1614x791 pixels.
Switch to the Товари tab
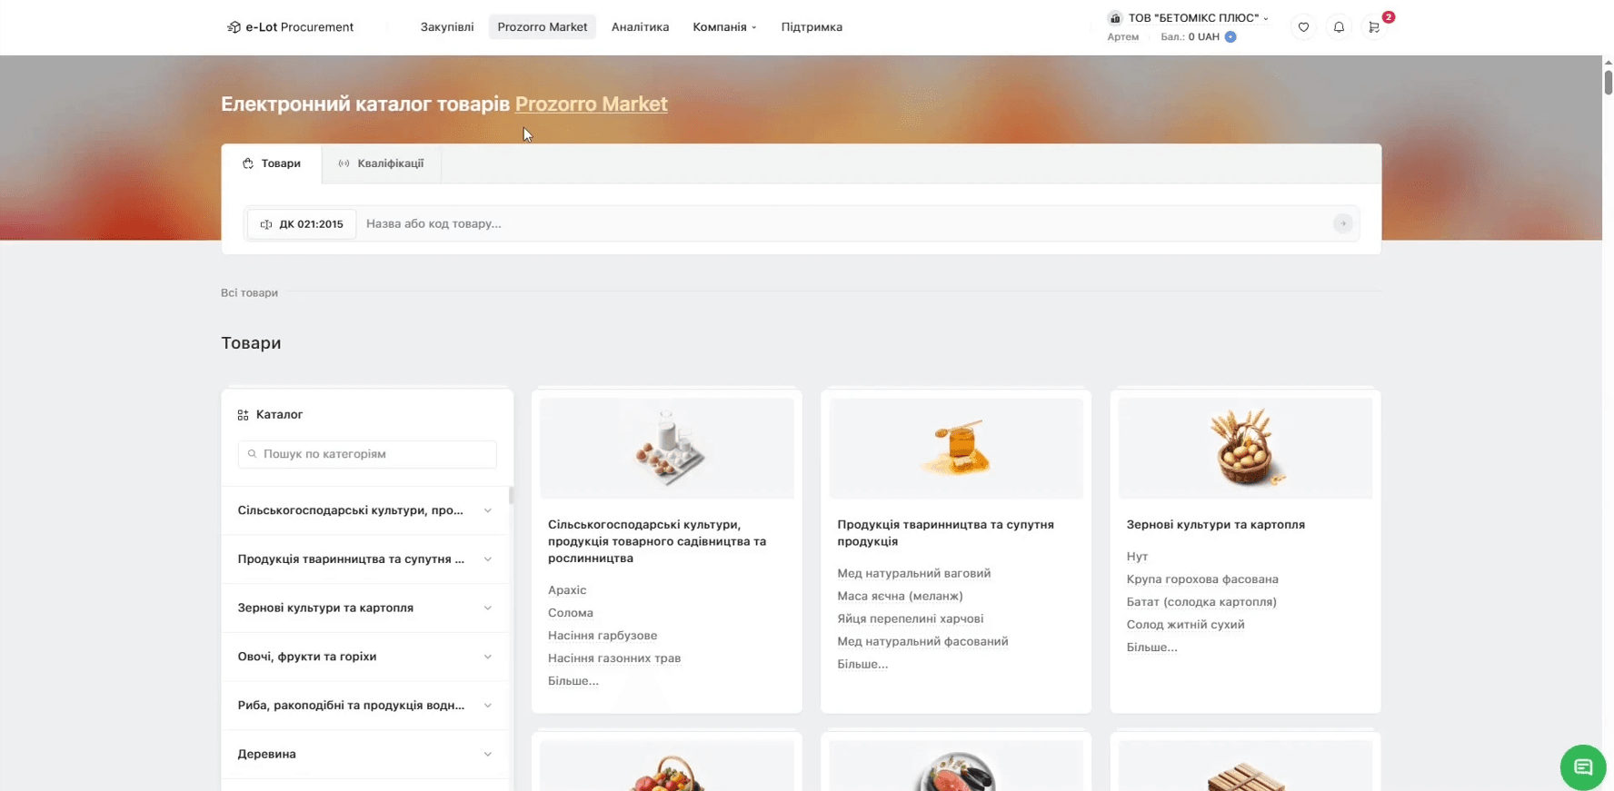pos(272,163)
